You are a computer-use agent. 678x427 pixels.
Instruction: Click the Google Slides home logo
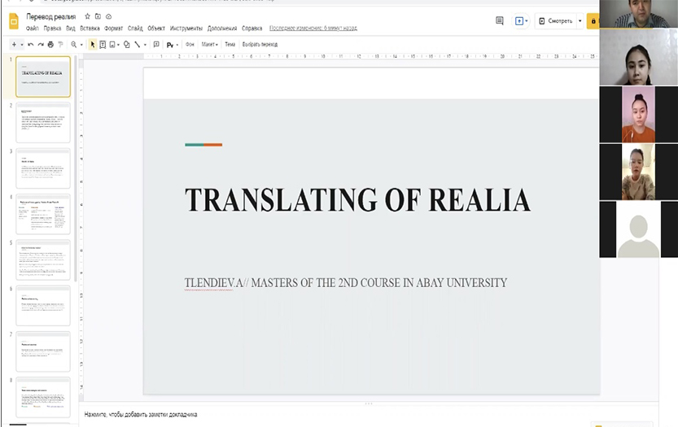(x=13, y=21)
